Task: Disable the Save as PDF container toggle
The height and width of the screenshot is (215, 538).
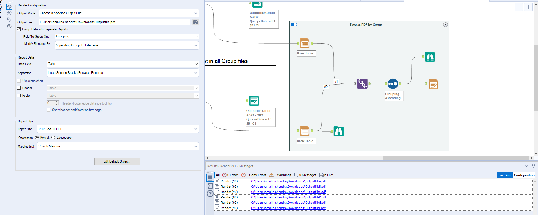Action: point(294,25)
